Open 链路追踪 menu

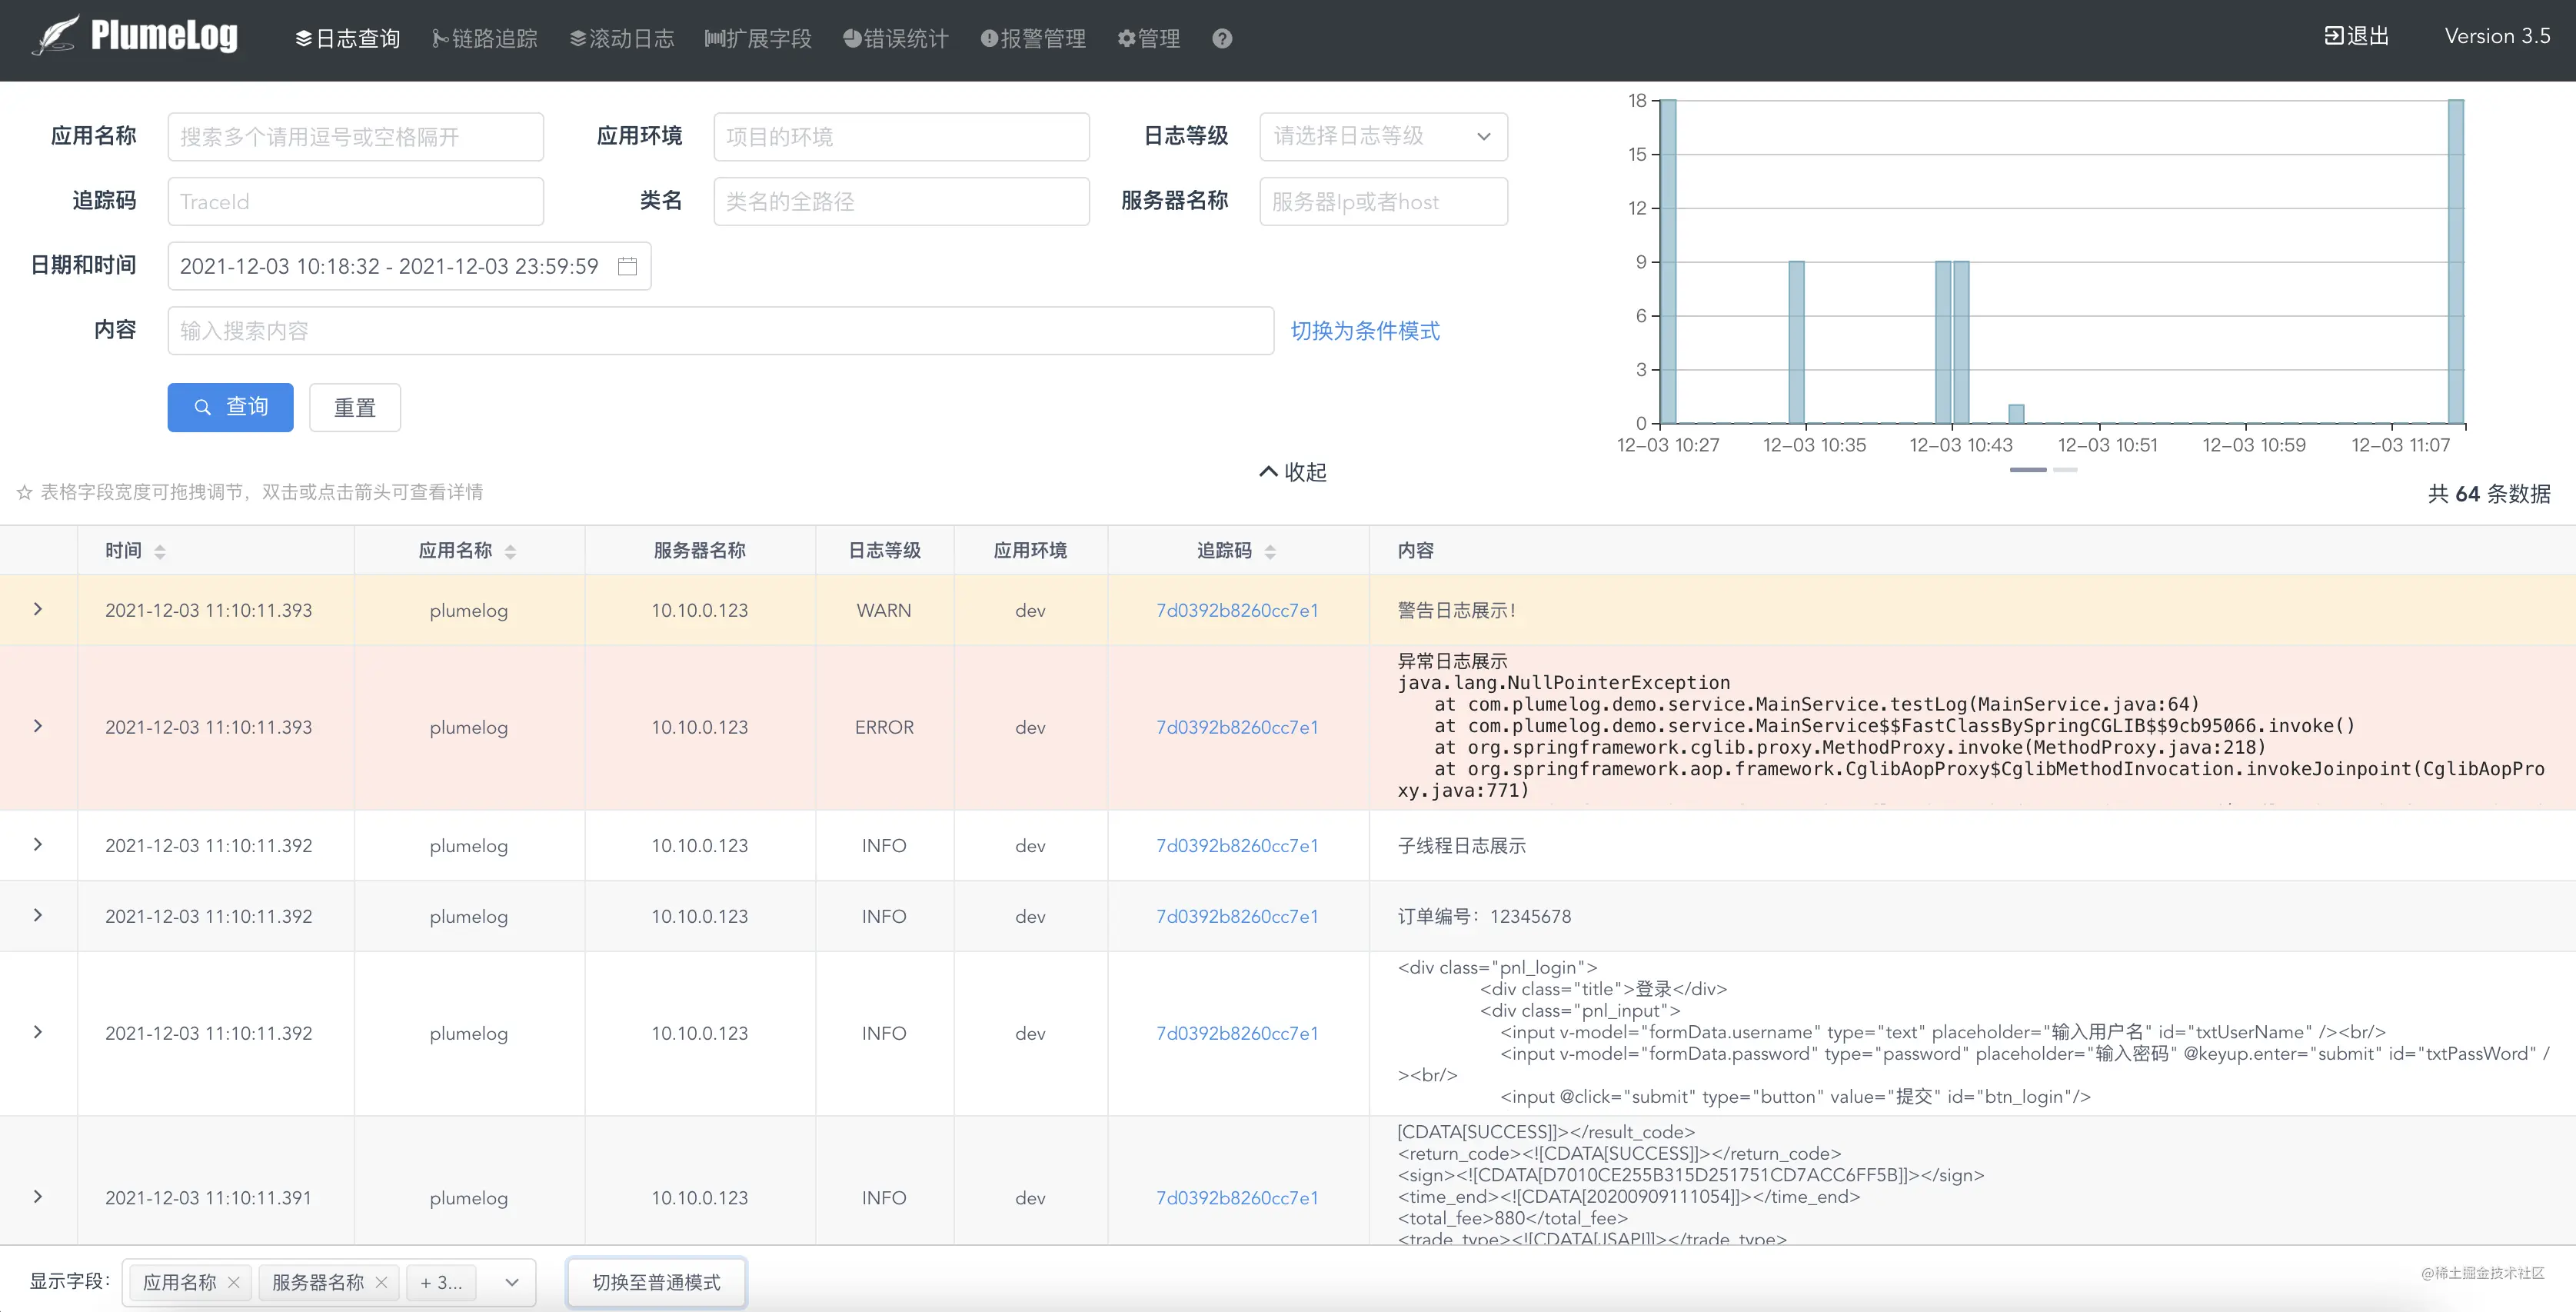pos(484,38)
